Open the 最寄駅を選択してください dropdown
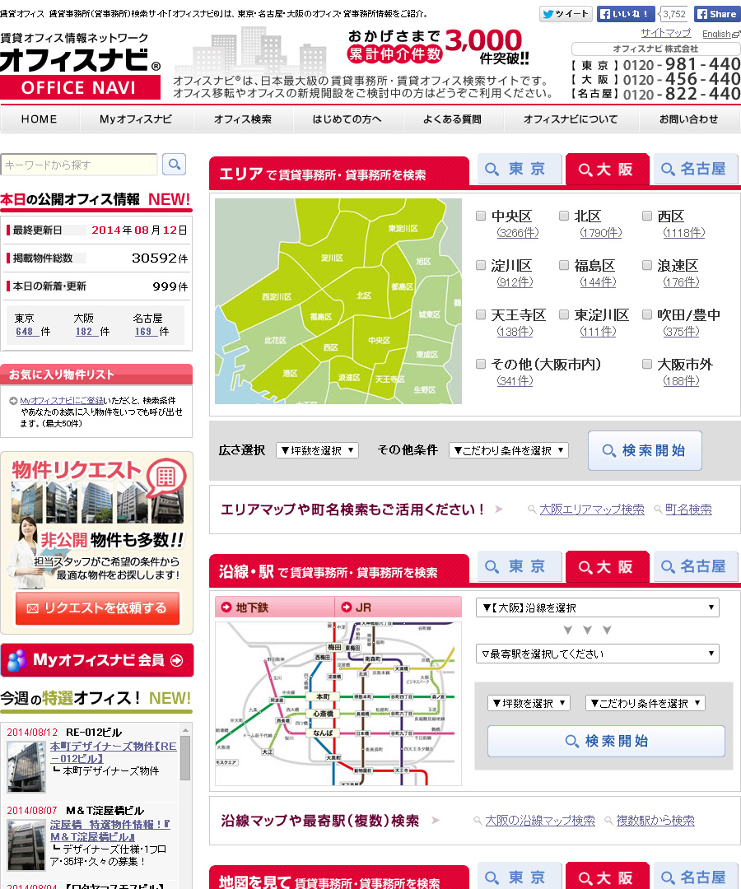 click(x=598, y=654)
